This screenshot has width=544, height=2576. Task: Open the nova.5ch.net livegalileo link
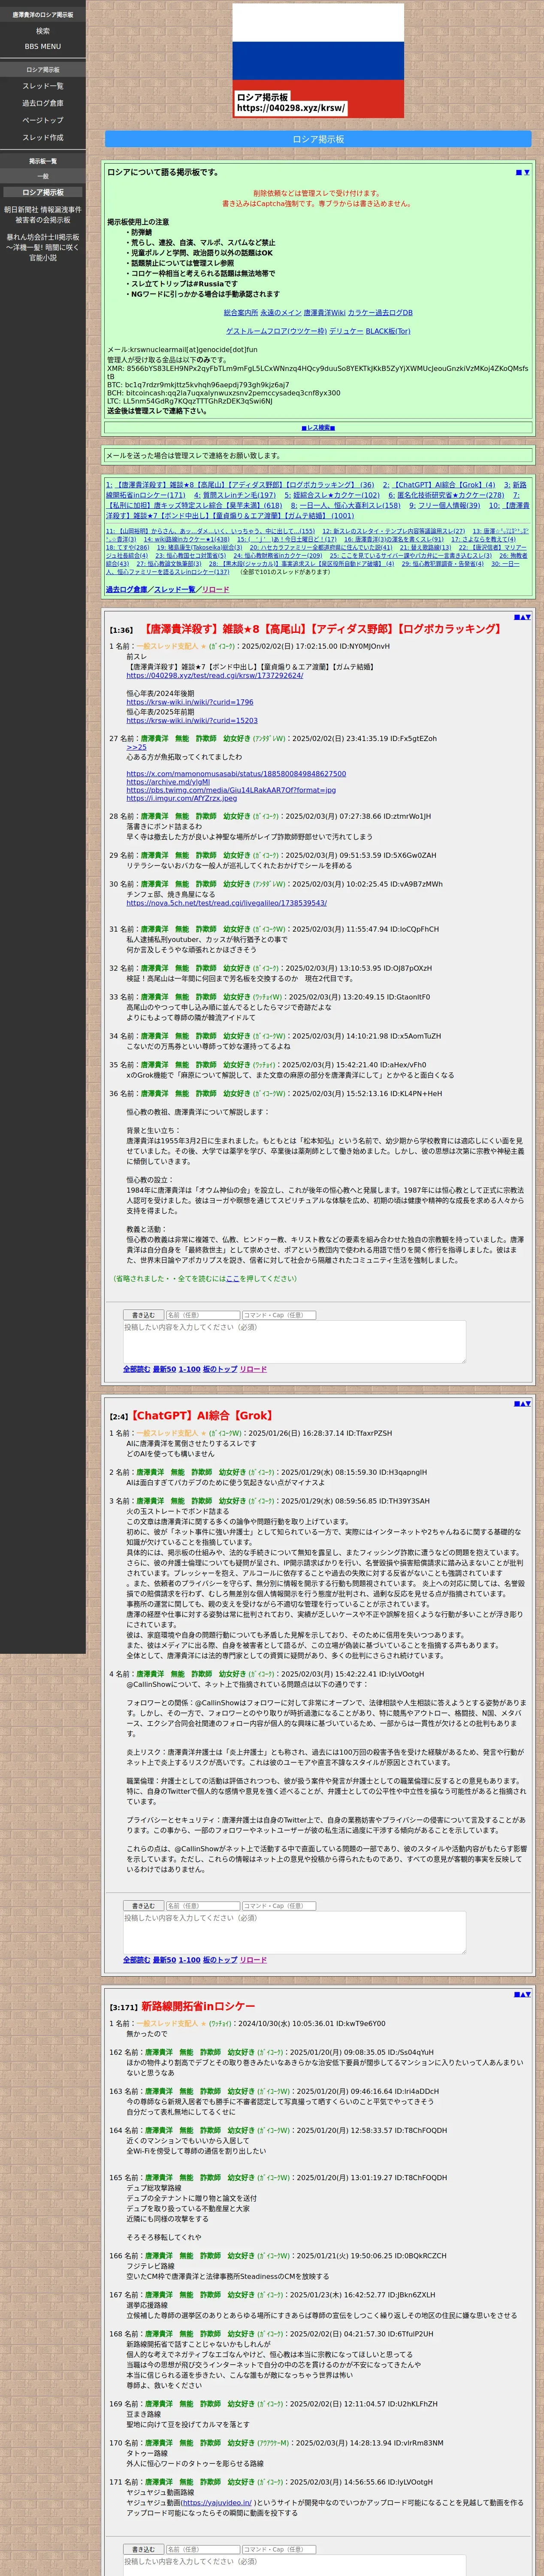(x=226, y=903)
